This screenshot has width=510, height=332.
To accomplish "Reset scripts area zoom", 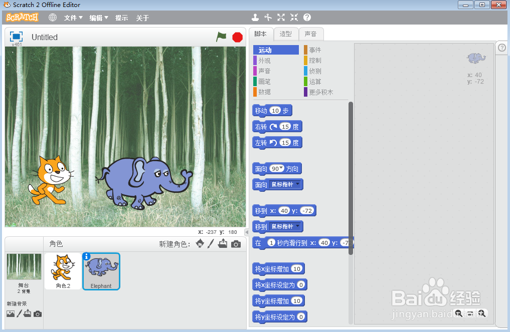I will 470,313.
